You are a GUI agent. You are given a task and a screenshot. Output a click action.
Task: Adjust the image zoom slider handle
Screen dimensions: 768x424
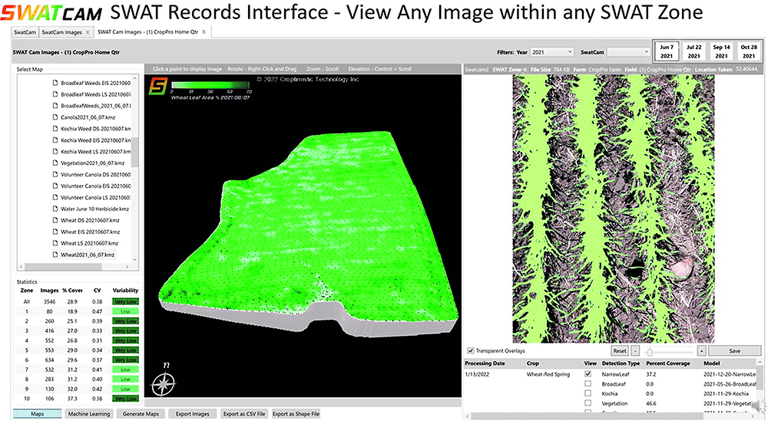(650, 351)
